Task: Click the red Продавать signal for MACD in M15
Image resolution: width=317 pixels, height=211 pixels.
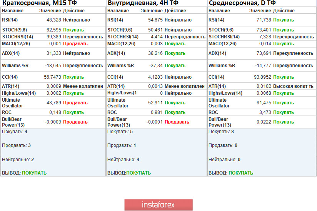Action: [x=75, y=44]
